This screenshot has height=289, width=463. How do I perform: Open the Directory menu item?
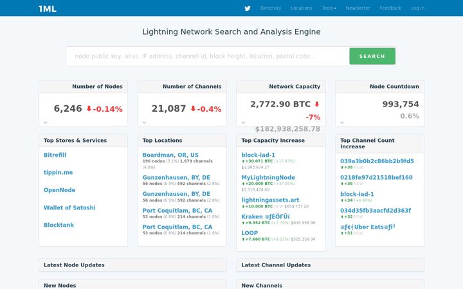[271, 8]
